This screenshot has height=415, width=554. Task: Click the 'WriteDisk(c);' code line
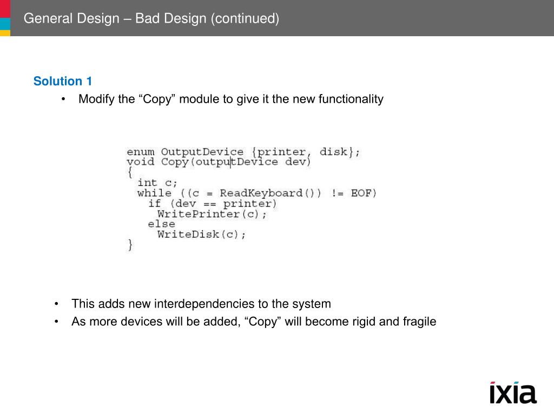point(201,235)
